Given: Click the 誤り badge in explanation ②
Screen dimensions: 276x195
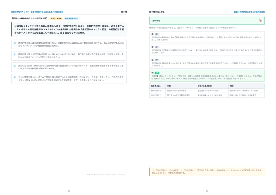Looking at the screenshot, I should 157,47.
